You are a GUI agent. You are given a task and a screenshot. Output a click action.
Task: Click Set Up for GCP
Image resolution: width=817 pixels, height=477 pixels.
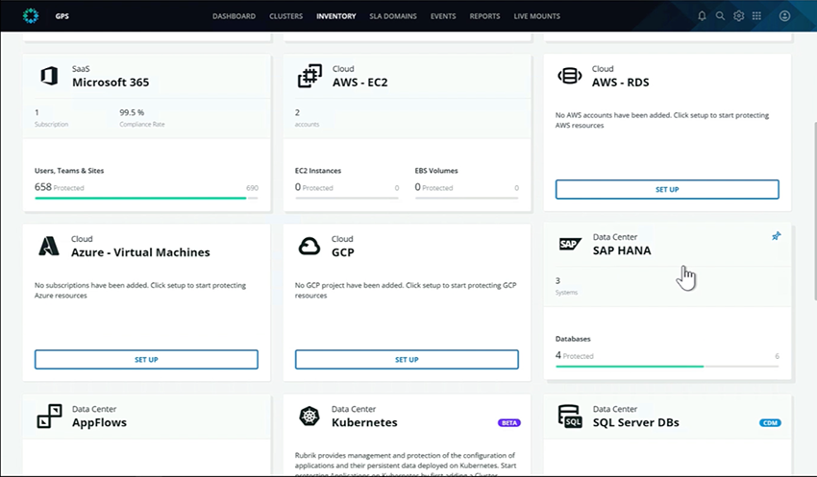(407, 360)
